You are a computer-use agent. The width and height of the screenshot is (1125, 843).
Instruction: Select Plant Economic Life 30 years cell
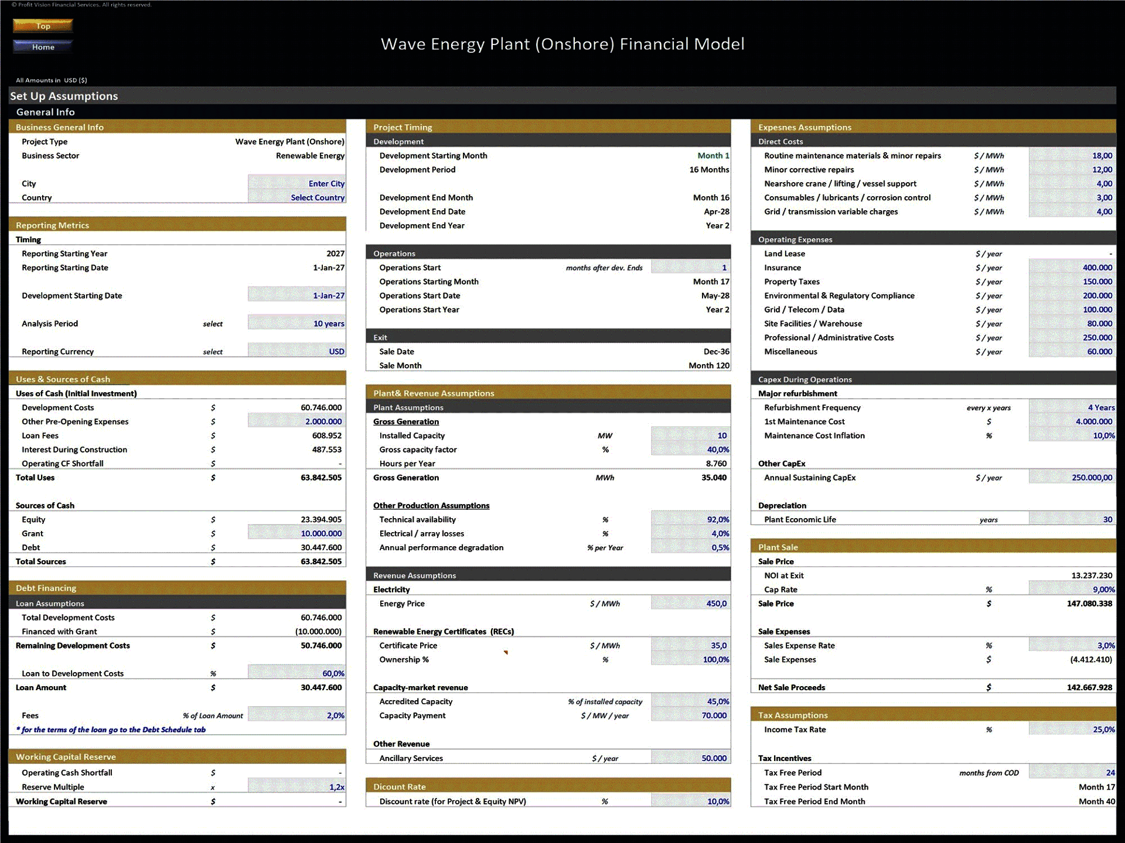click(1072, 519)
